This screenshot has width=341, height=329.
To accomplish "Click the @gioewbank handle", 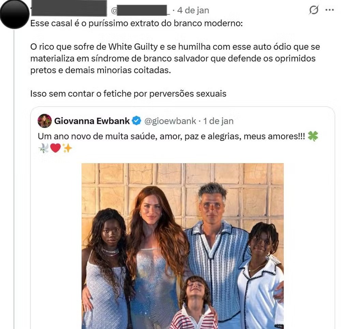I will pyautogui.click(x=170, y=121).
